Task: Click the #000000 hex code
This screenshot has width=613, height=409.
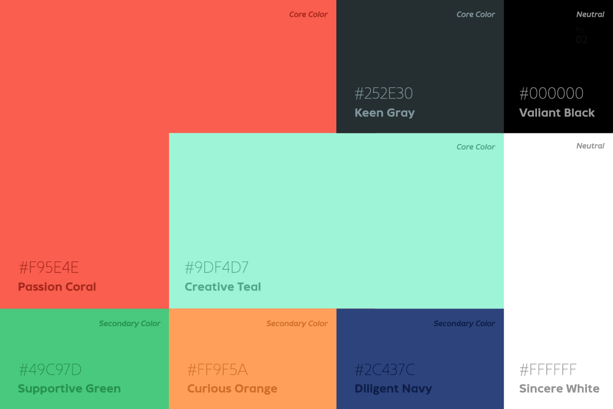Action: point(551,93)
